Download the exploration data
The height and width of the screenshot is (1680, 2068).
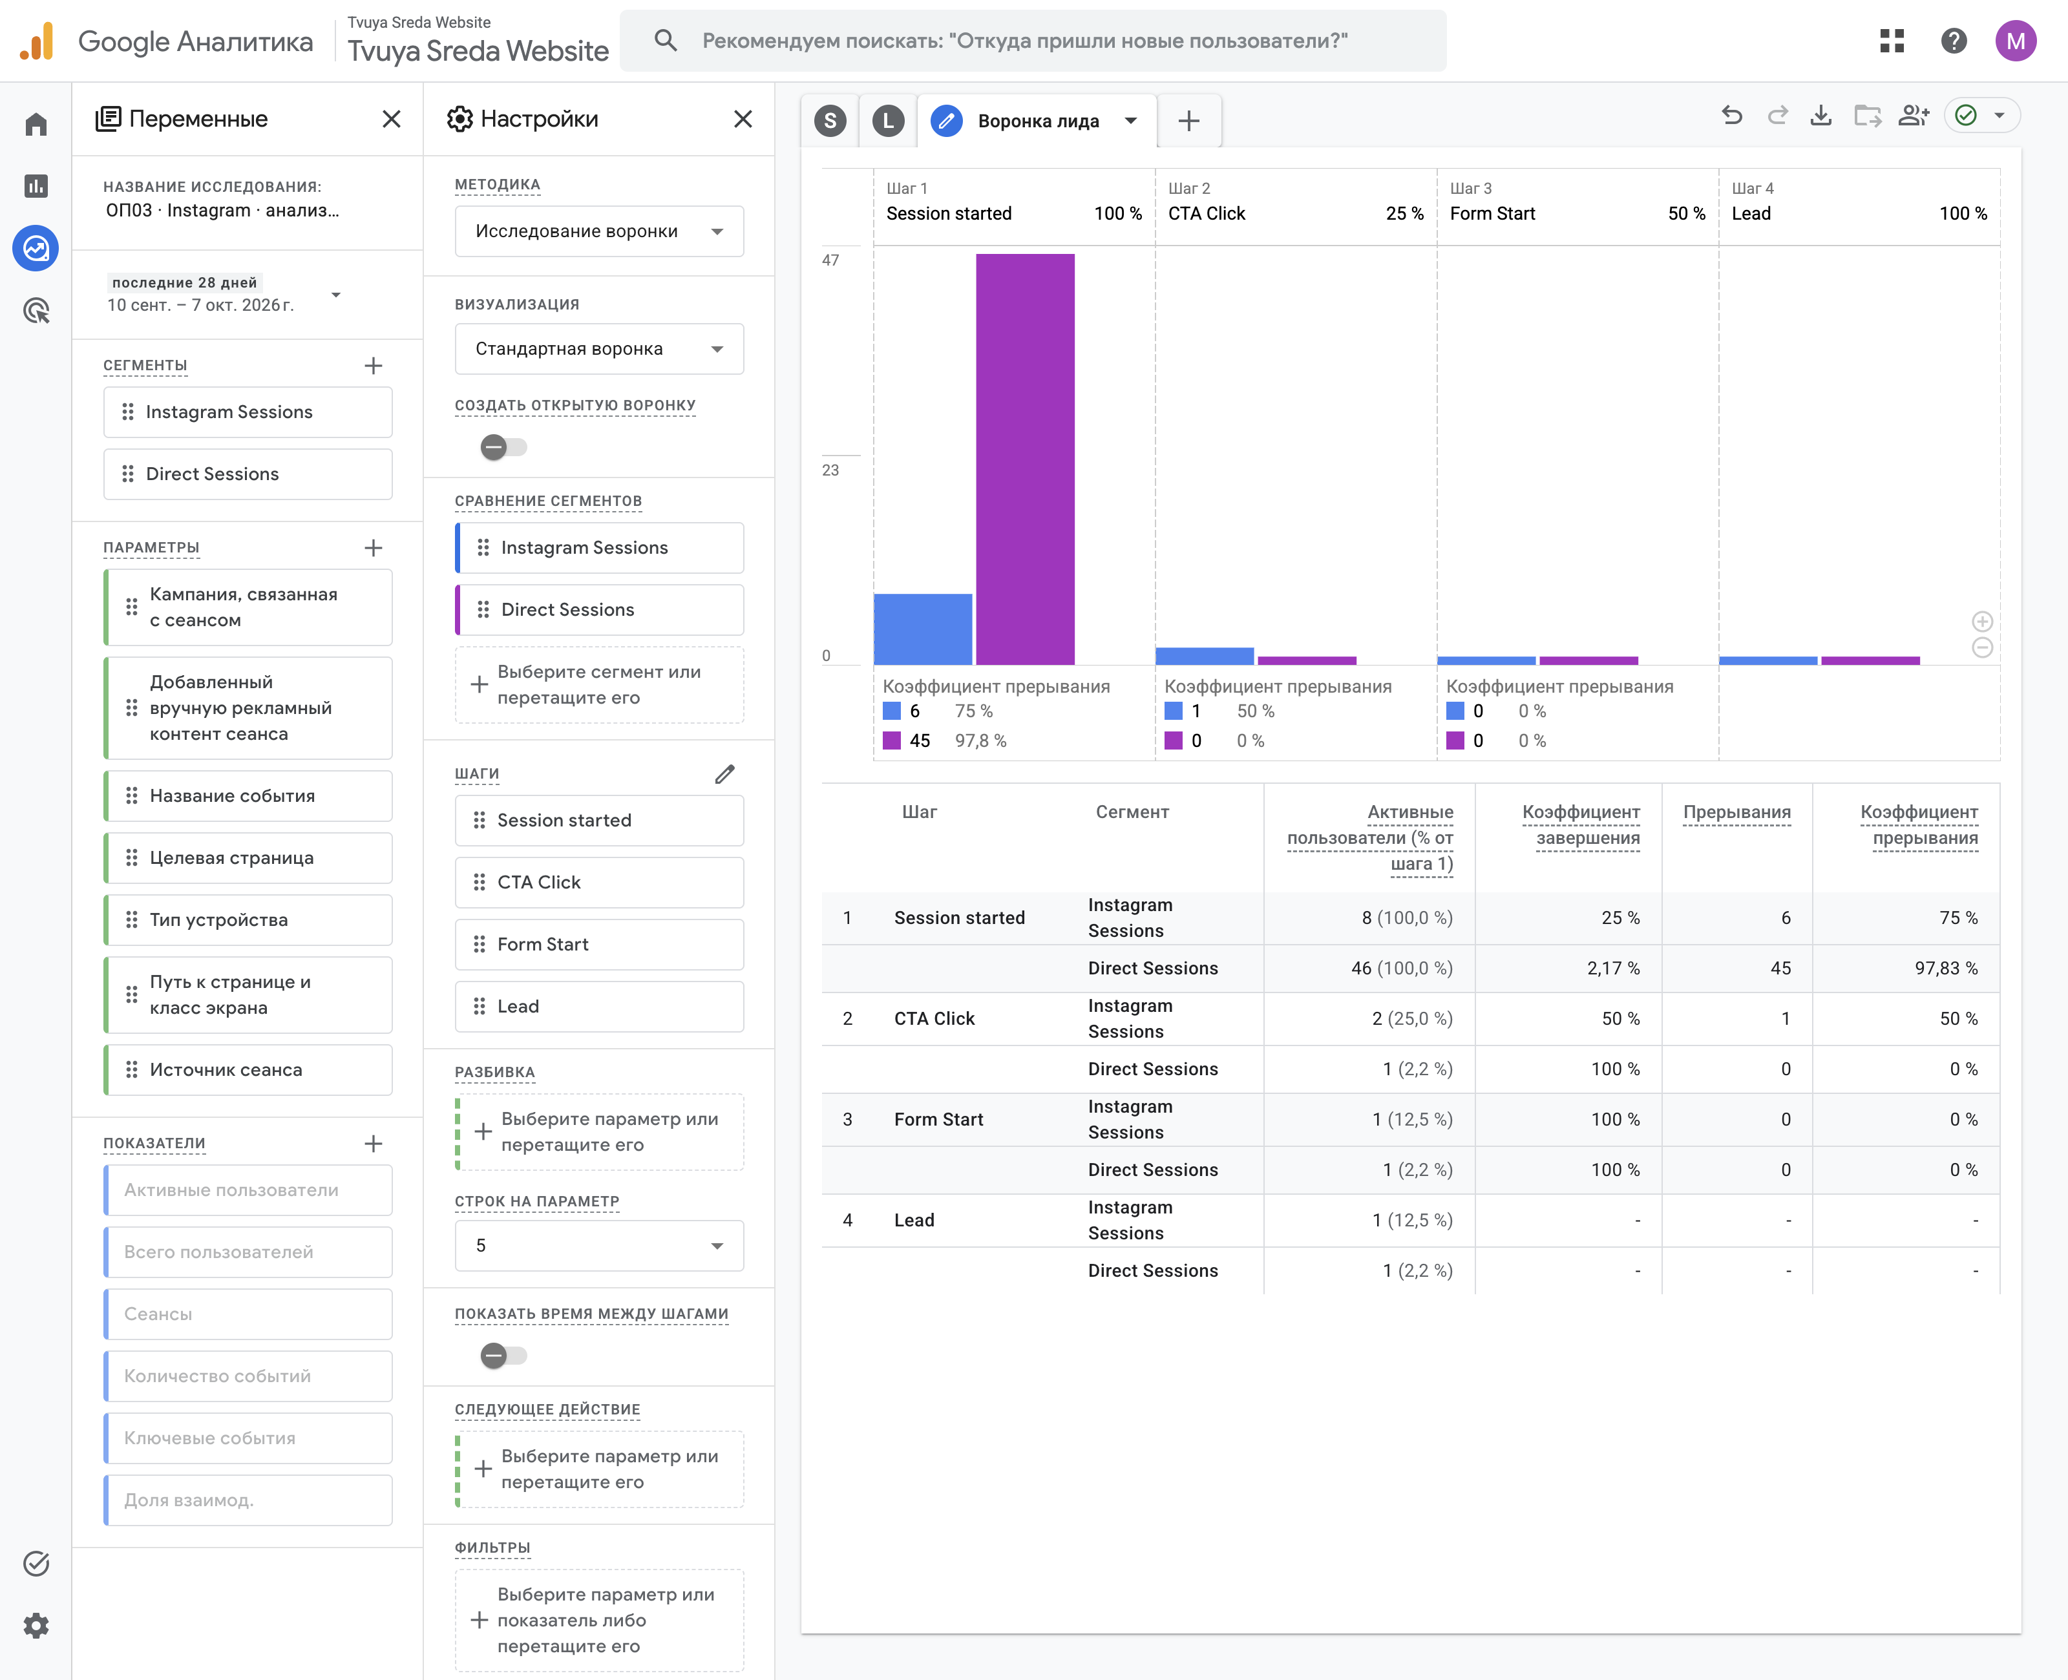[x=1821, y=116]
